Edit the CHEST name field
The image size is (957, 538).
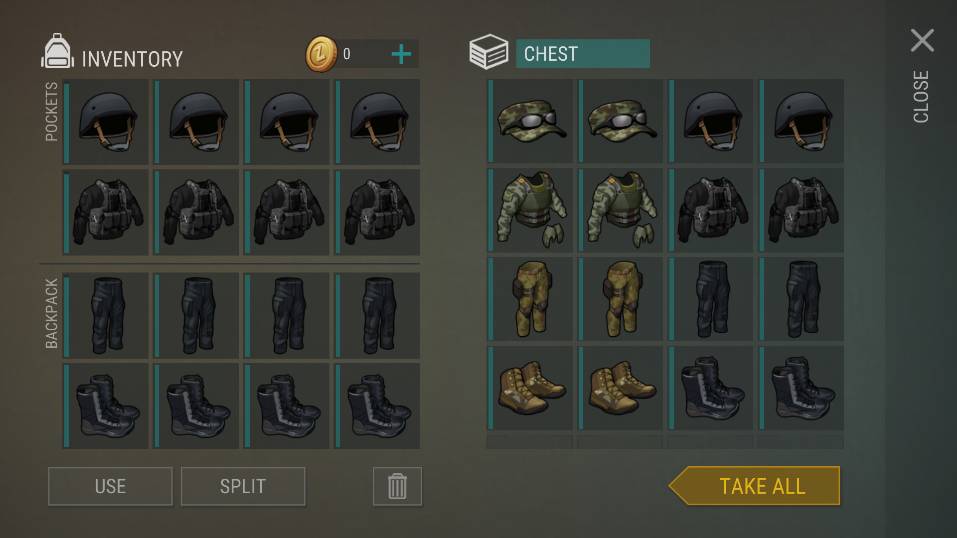coord(583,54)
